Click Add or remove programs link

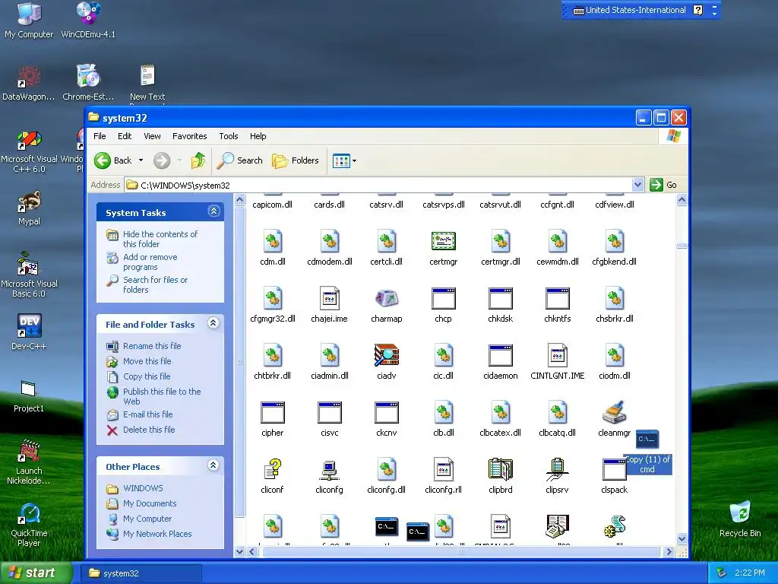pos(150,262)
